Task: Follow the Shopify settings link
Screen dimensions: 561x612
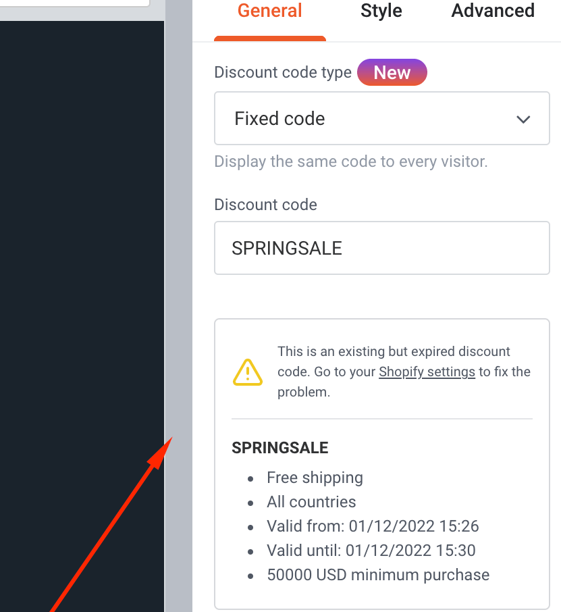Action: (427, 372)
